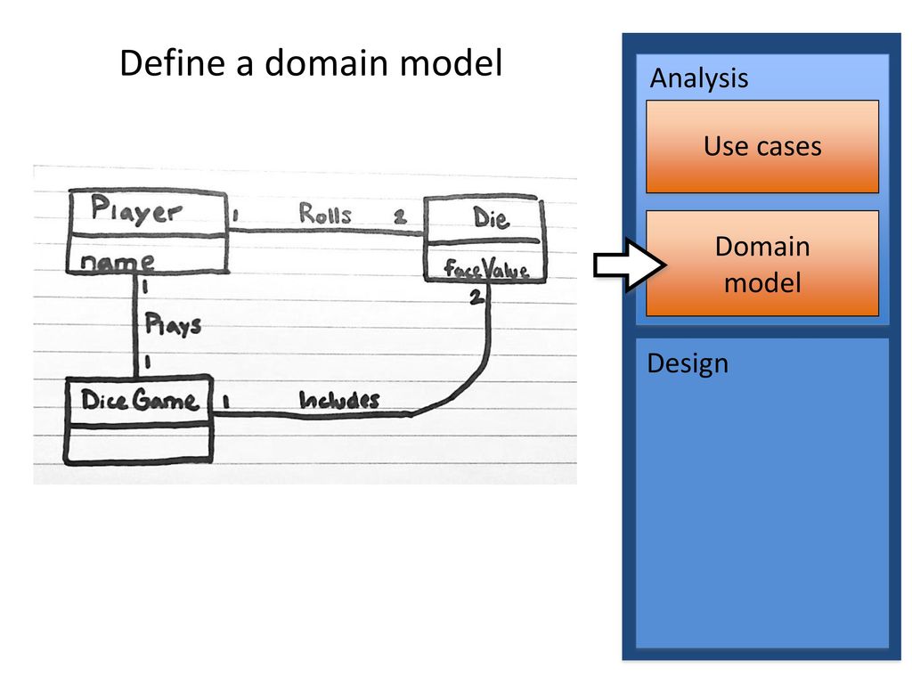The height and width of the screenshot is (684, 912).
Task: Click the "faceValue" attribute in Die box
Action: pos(486,269)
